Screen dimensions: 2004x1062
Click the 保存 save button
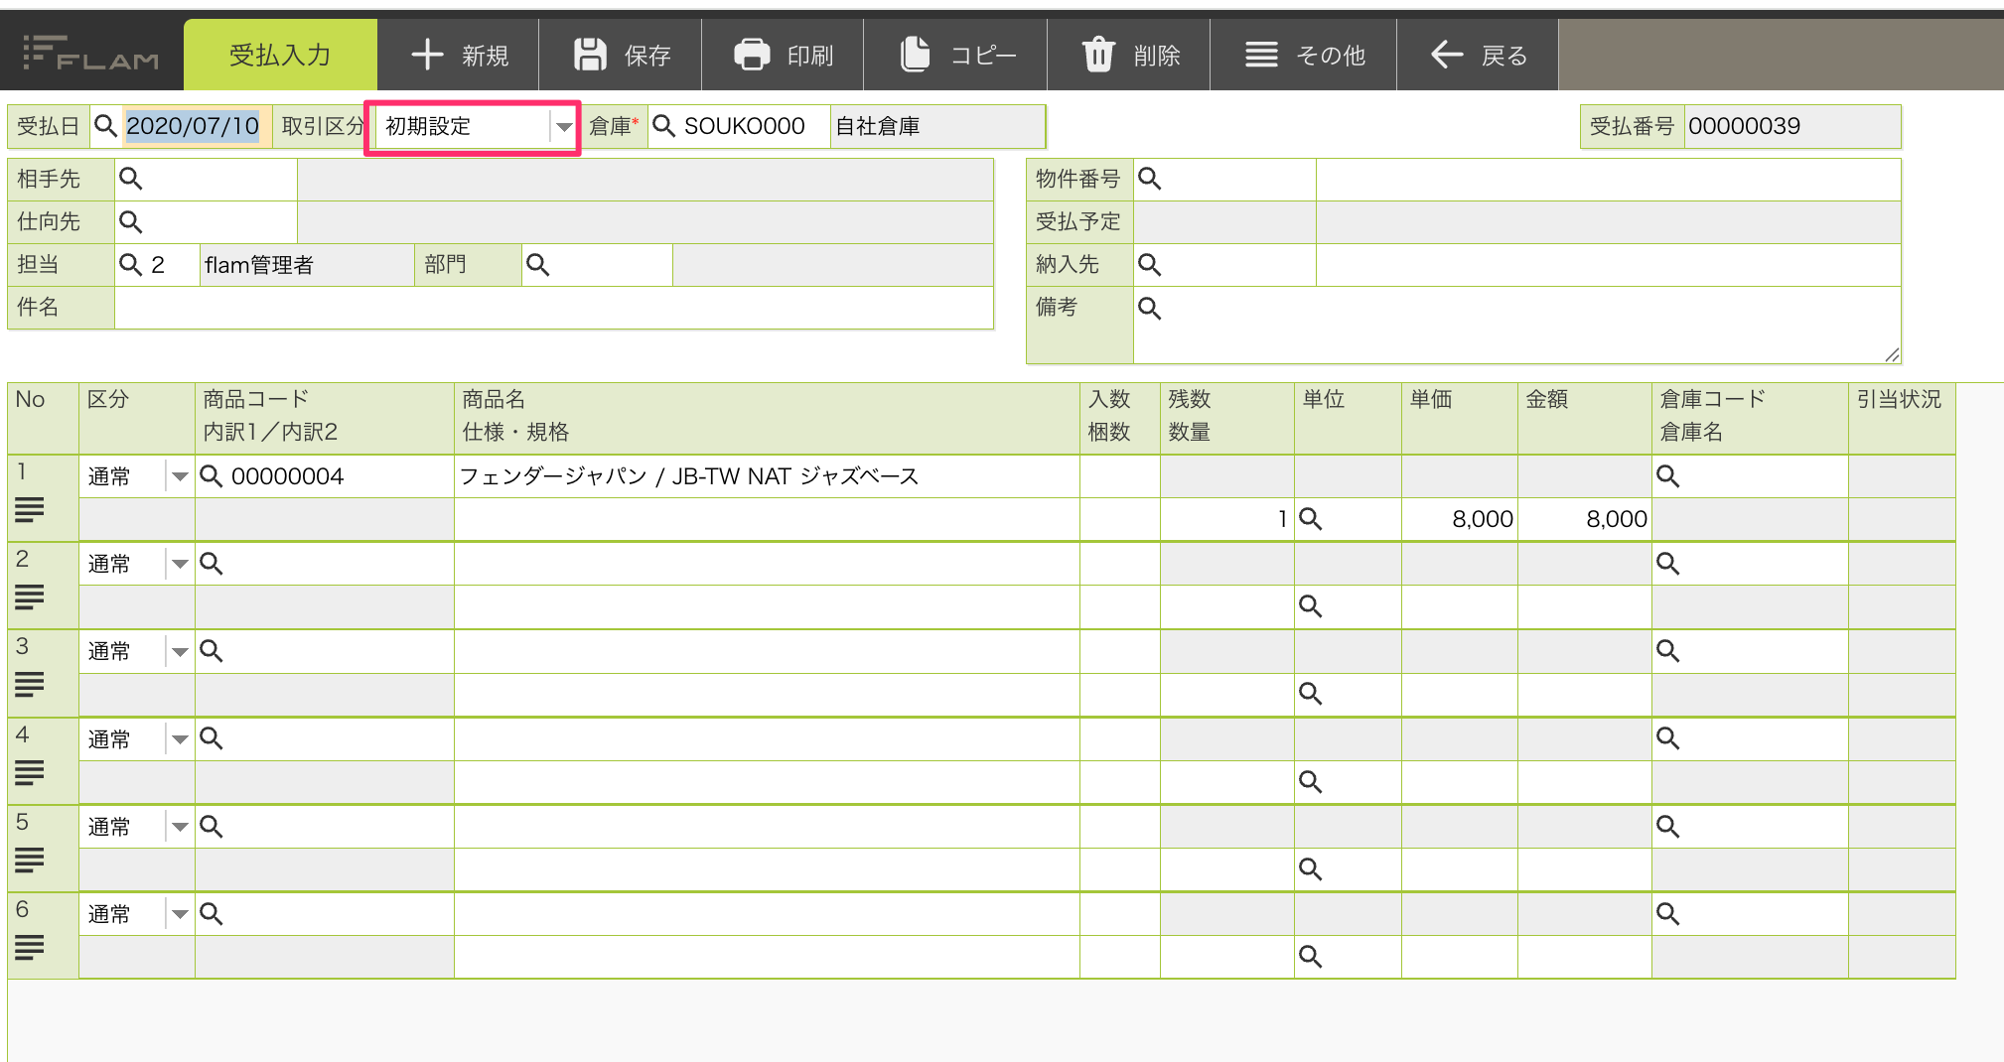tap(622, 55)
